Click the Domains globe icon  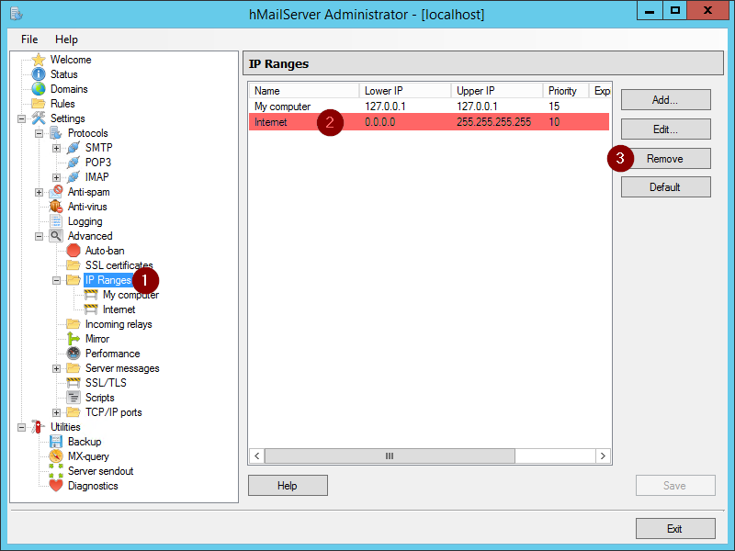point(39,89)
